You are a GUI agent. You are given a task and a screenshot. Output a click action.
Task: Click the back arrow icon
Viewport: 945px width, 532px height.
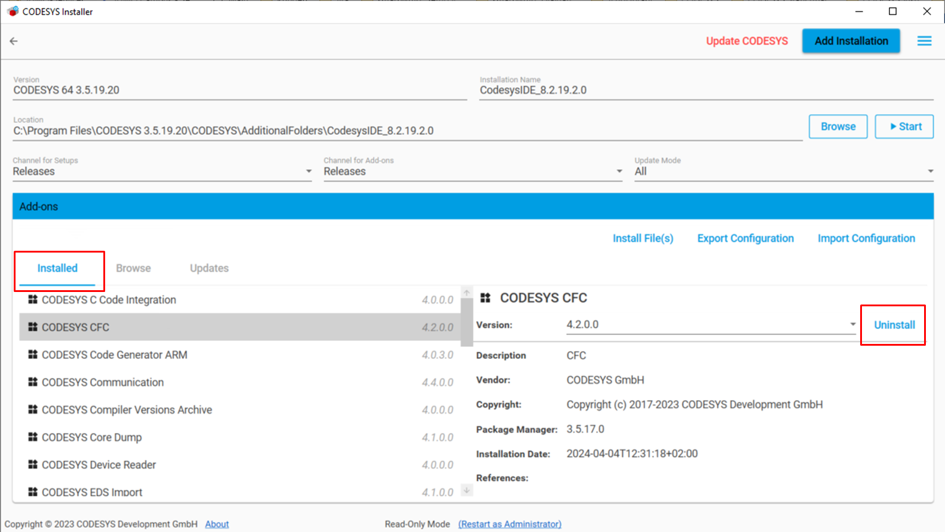click(14, 41)
